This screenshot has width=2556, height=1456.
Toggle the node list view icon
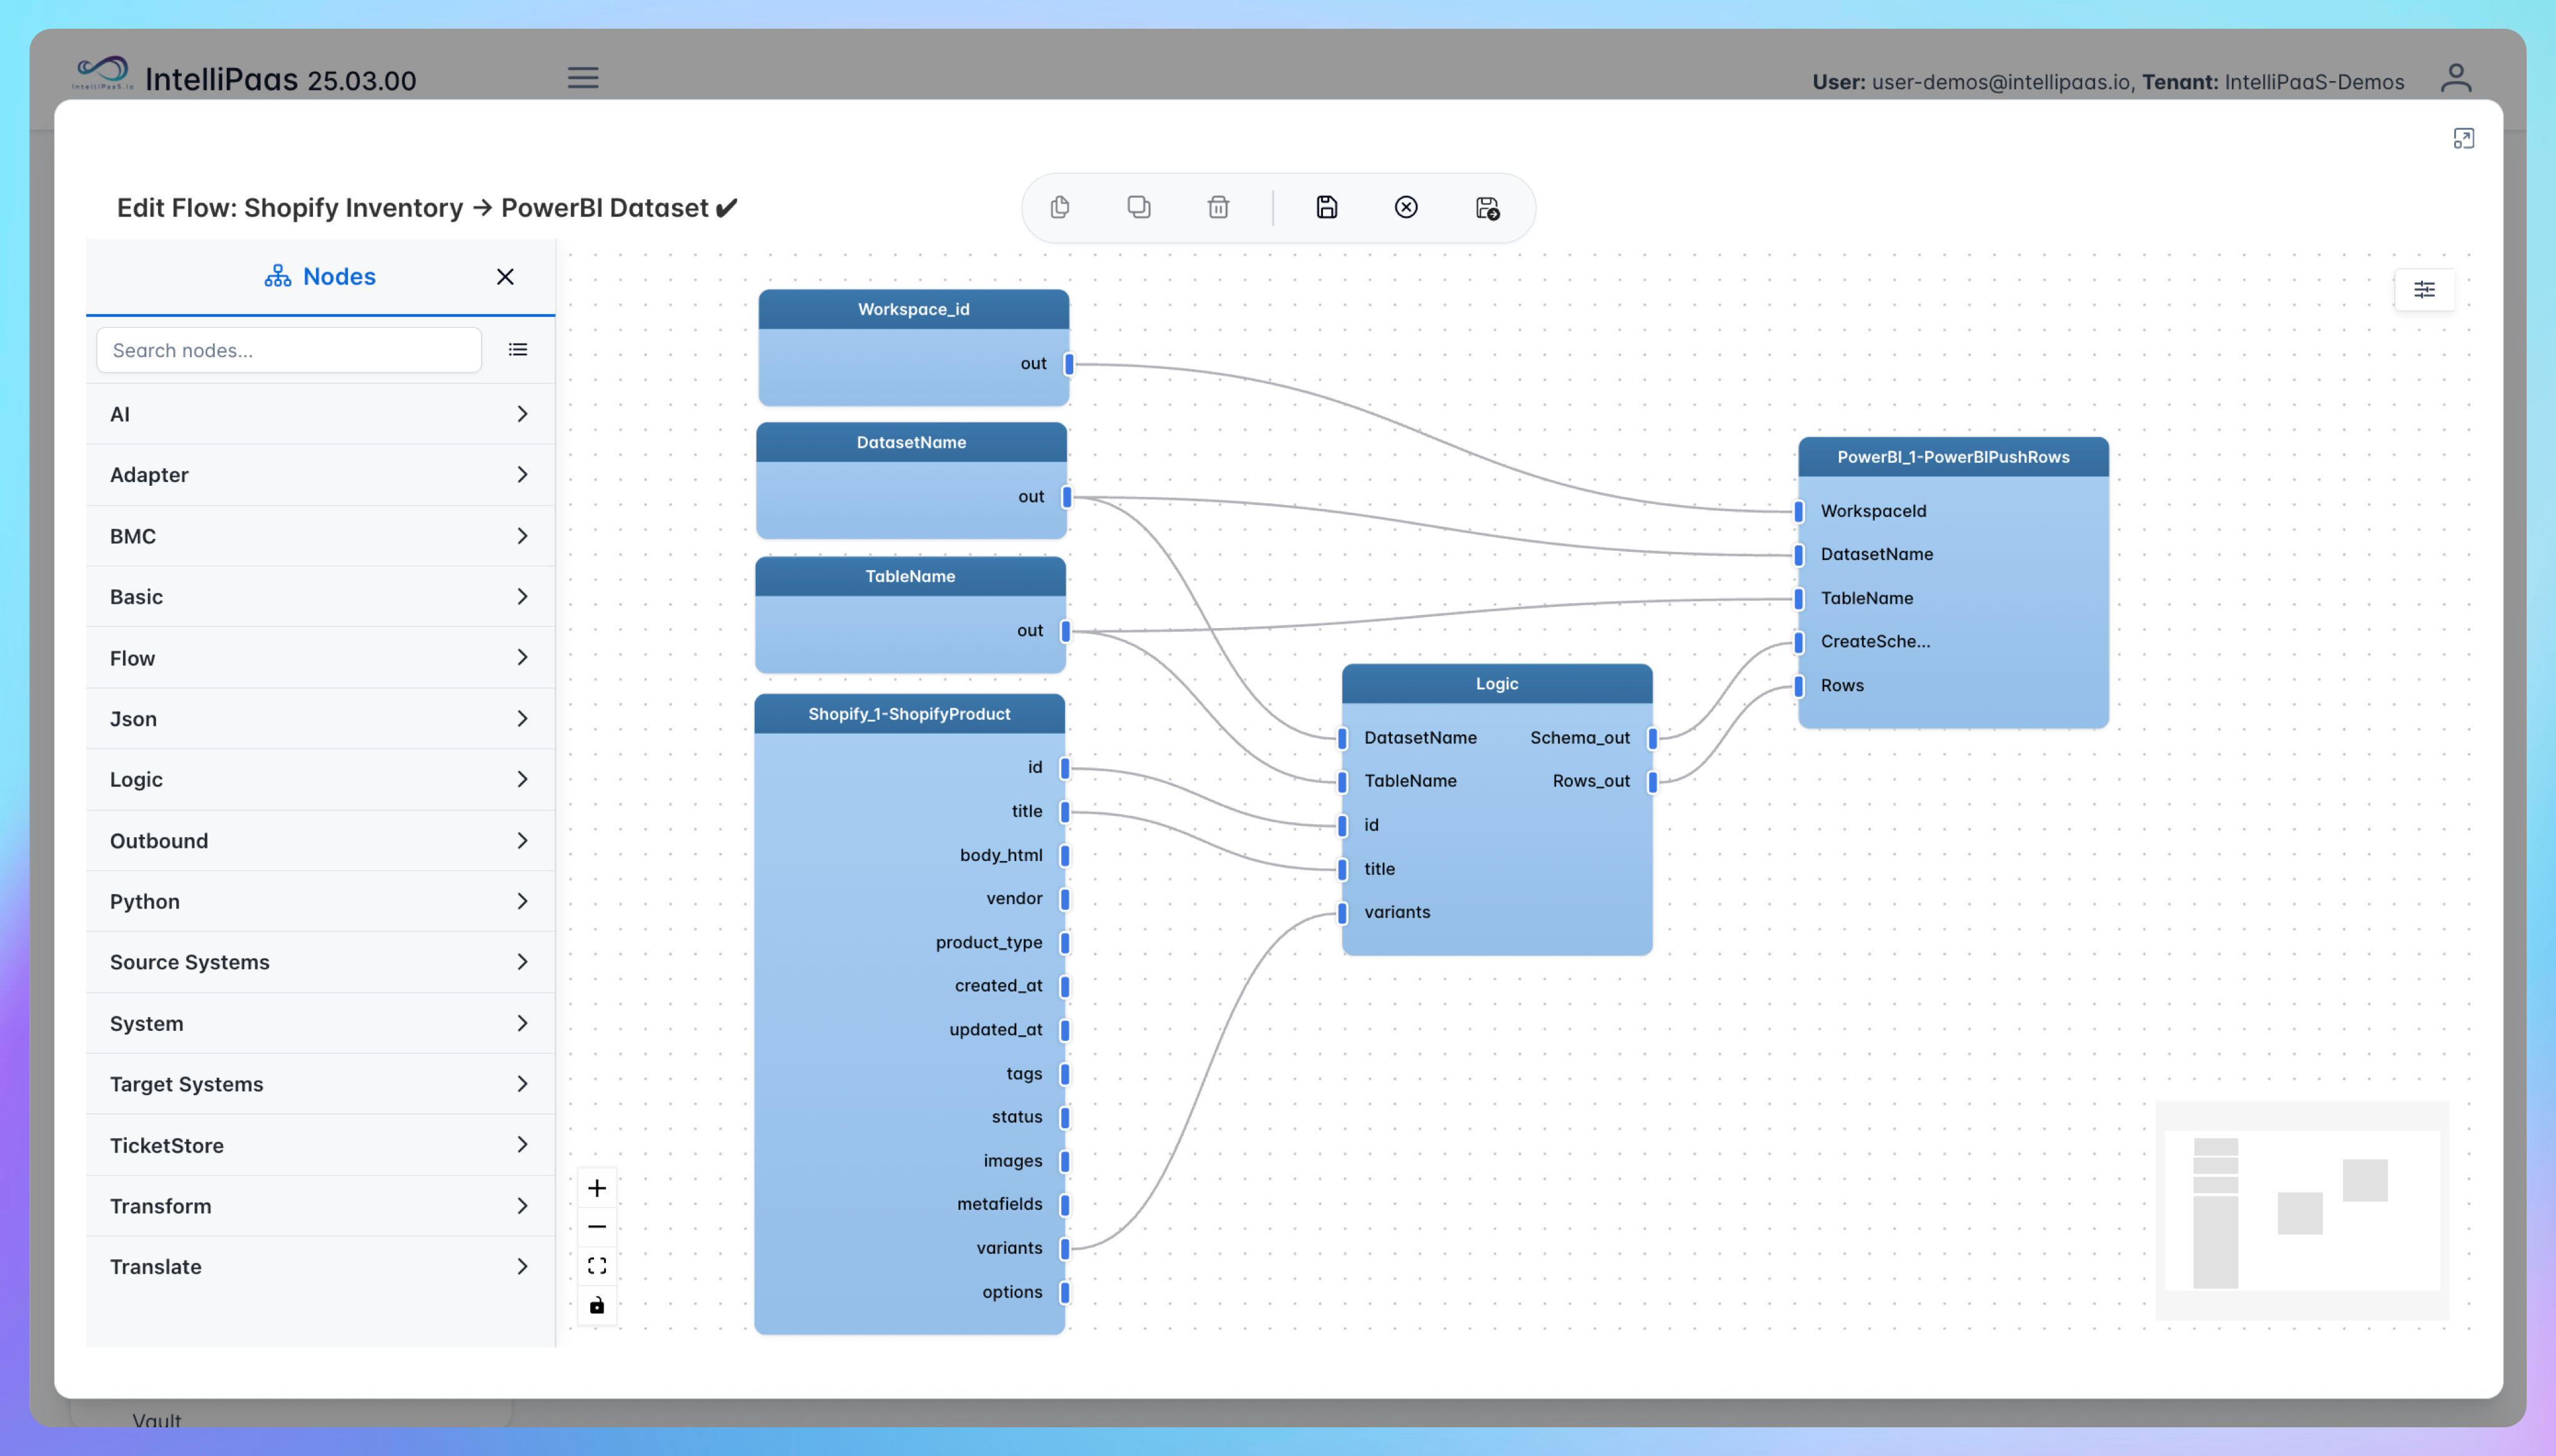517,350
